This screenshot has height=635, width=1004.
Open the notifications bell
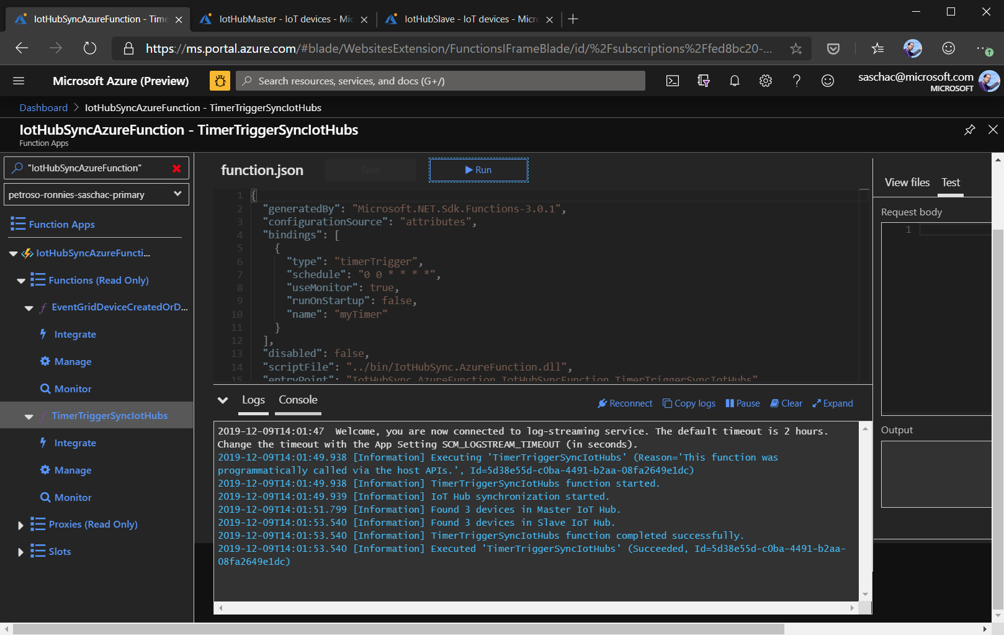pos(734,81)
